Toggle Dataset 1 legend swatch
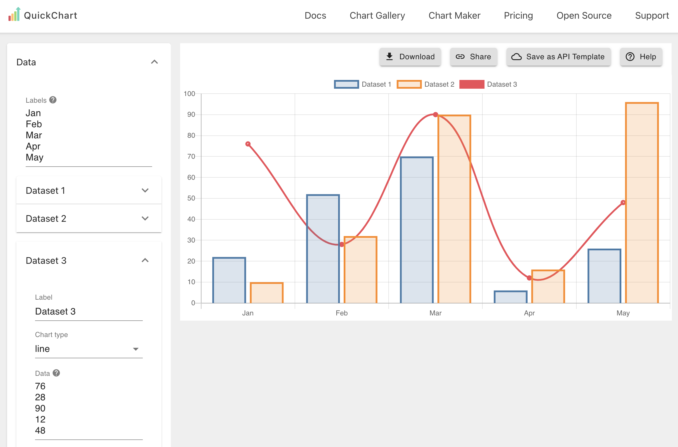 [346, 84]
